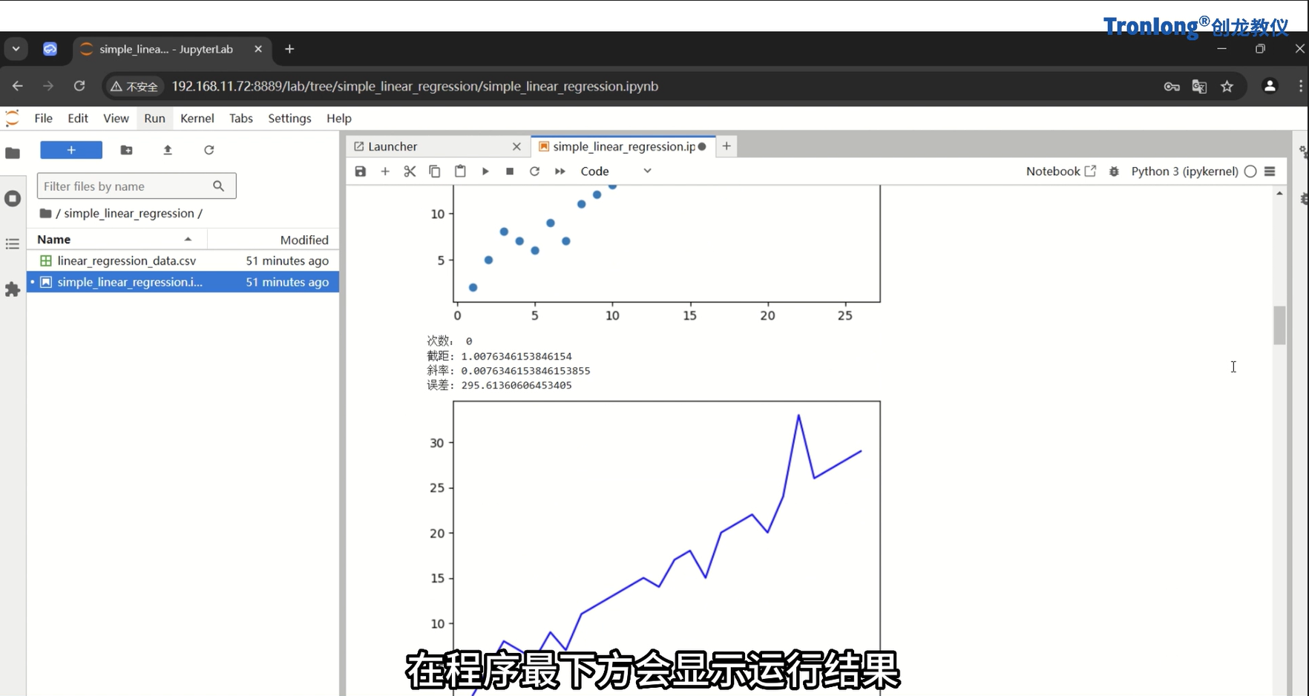Open the notebook toolbar hamburger menu
Image resolution: width=1309 pixels, height=696 pixels.
point(1270,171)
